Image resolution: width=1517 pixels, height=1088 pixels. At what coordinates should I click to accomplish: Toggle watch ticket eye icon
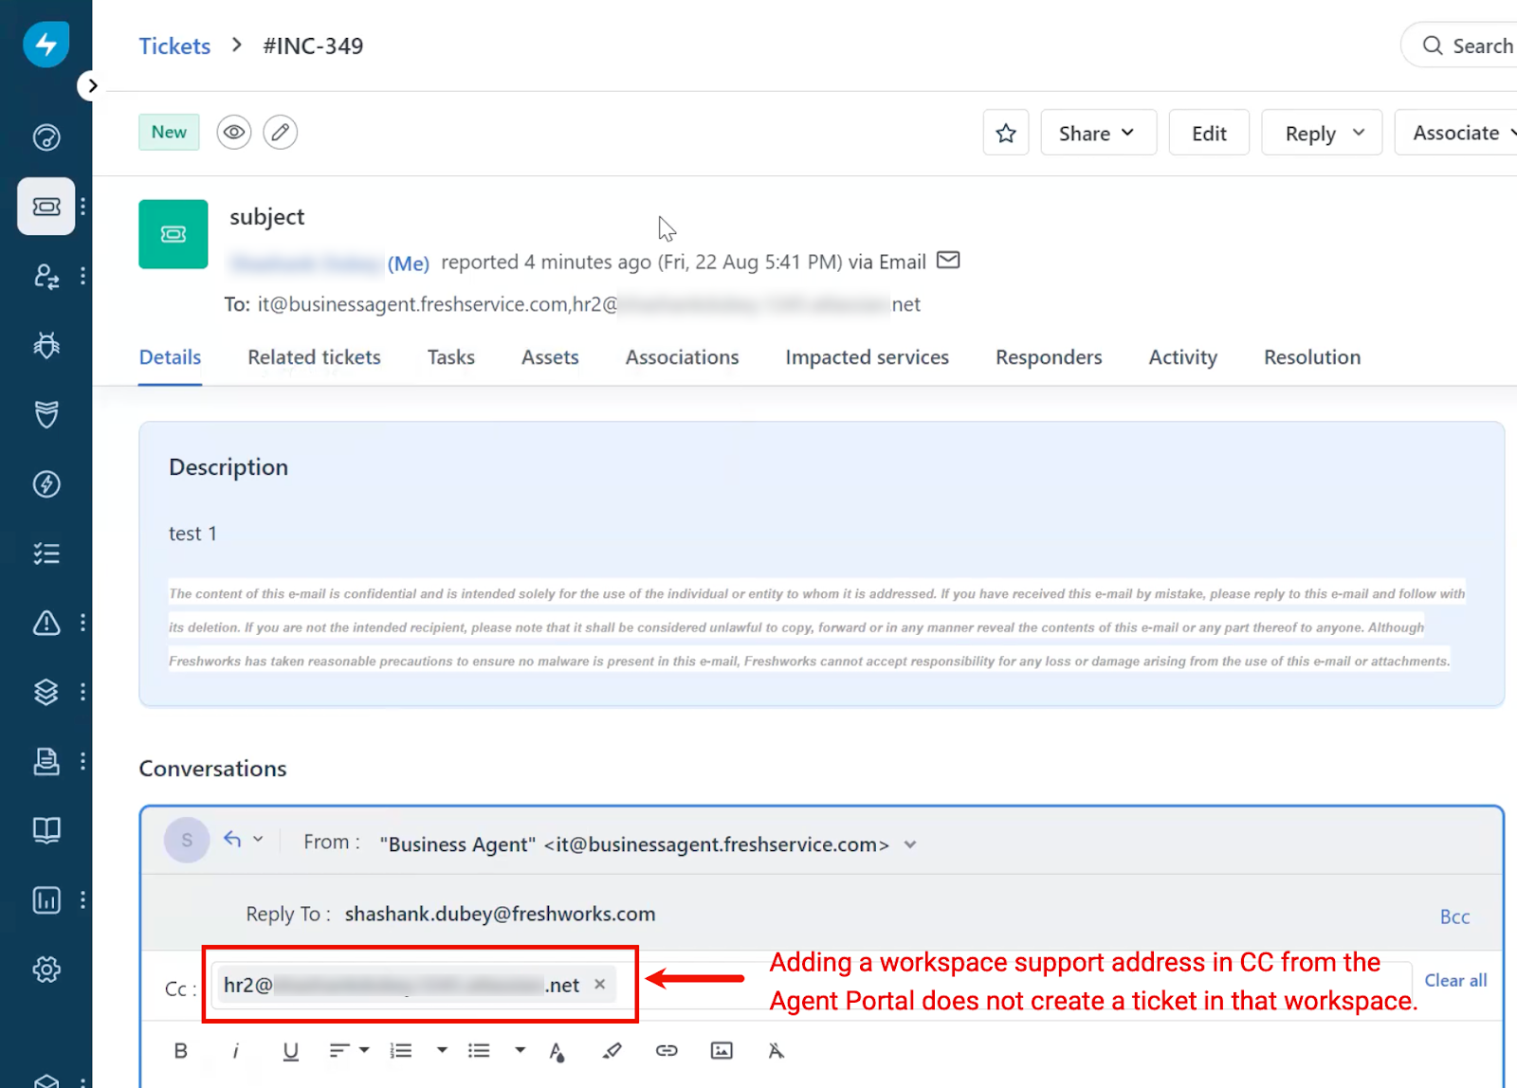click(234, 132)
